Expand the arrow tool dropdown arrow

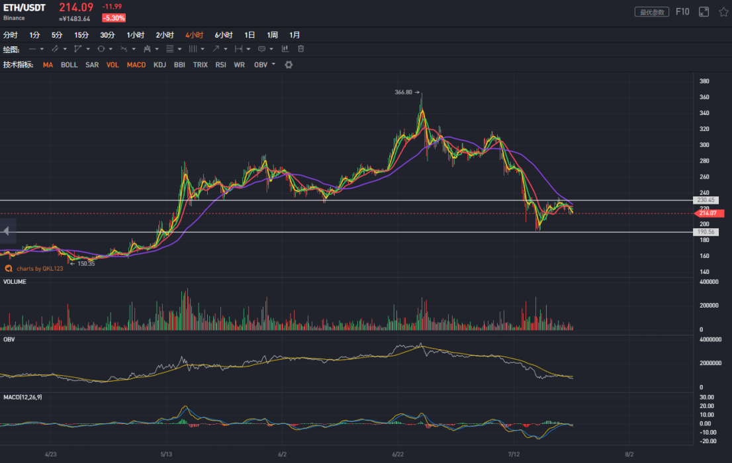pos(226,49)
